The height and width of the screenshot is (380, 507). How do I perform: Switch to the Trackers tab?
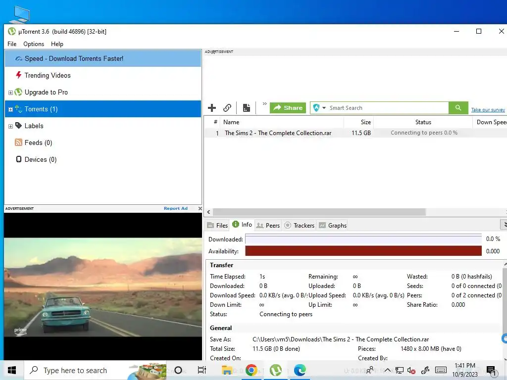[x=300, y=225]
